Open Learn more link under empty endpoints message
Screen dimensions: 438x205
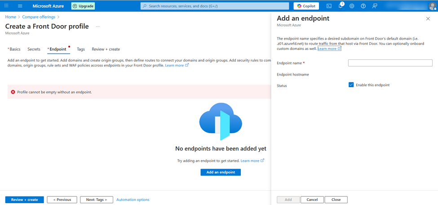coord(252,161)
